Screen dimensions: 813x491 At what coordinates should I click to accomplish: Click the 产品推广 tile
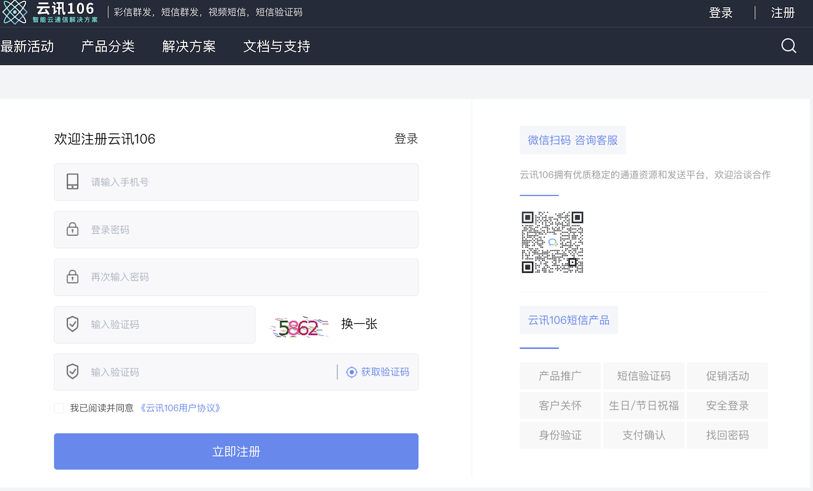[560, 376]
